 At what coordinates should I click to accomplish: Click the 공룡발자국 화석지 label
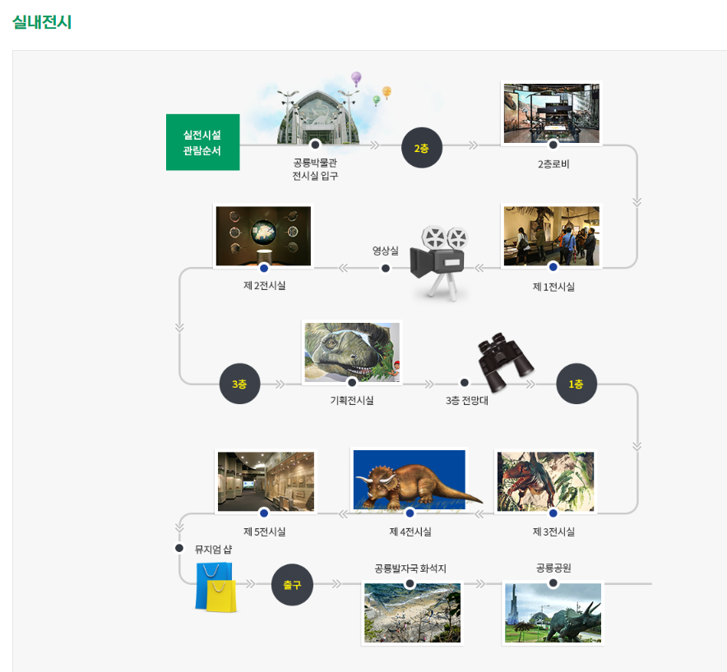(x=410, y=568)
